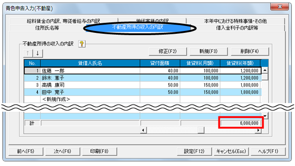Screen dimensions: 295x166
Task: Switch to 住所氏名等 tab
Action: [x=47, y=28]
